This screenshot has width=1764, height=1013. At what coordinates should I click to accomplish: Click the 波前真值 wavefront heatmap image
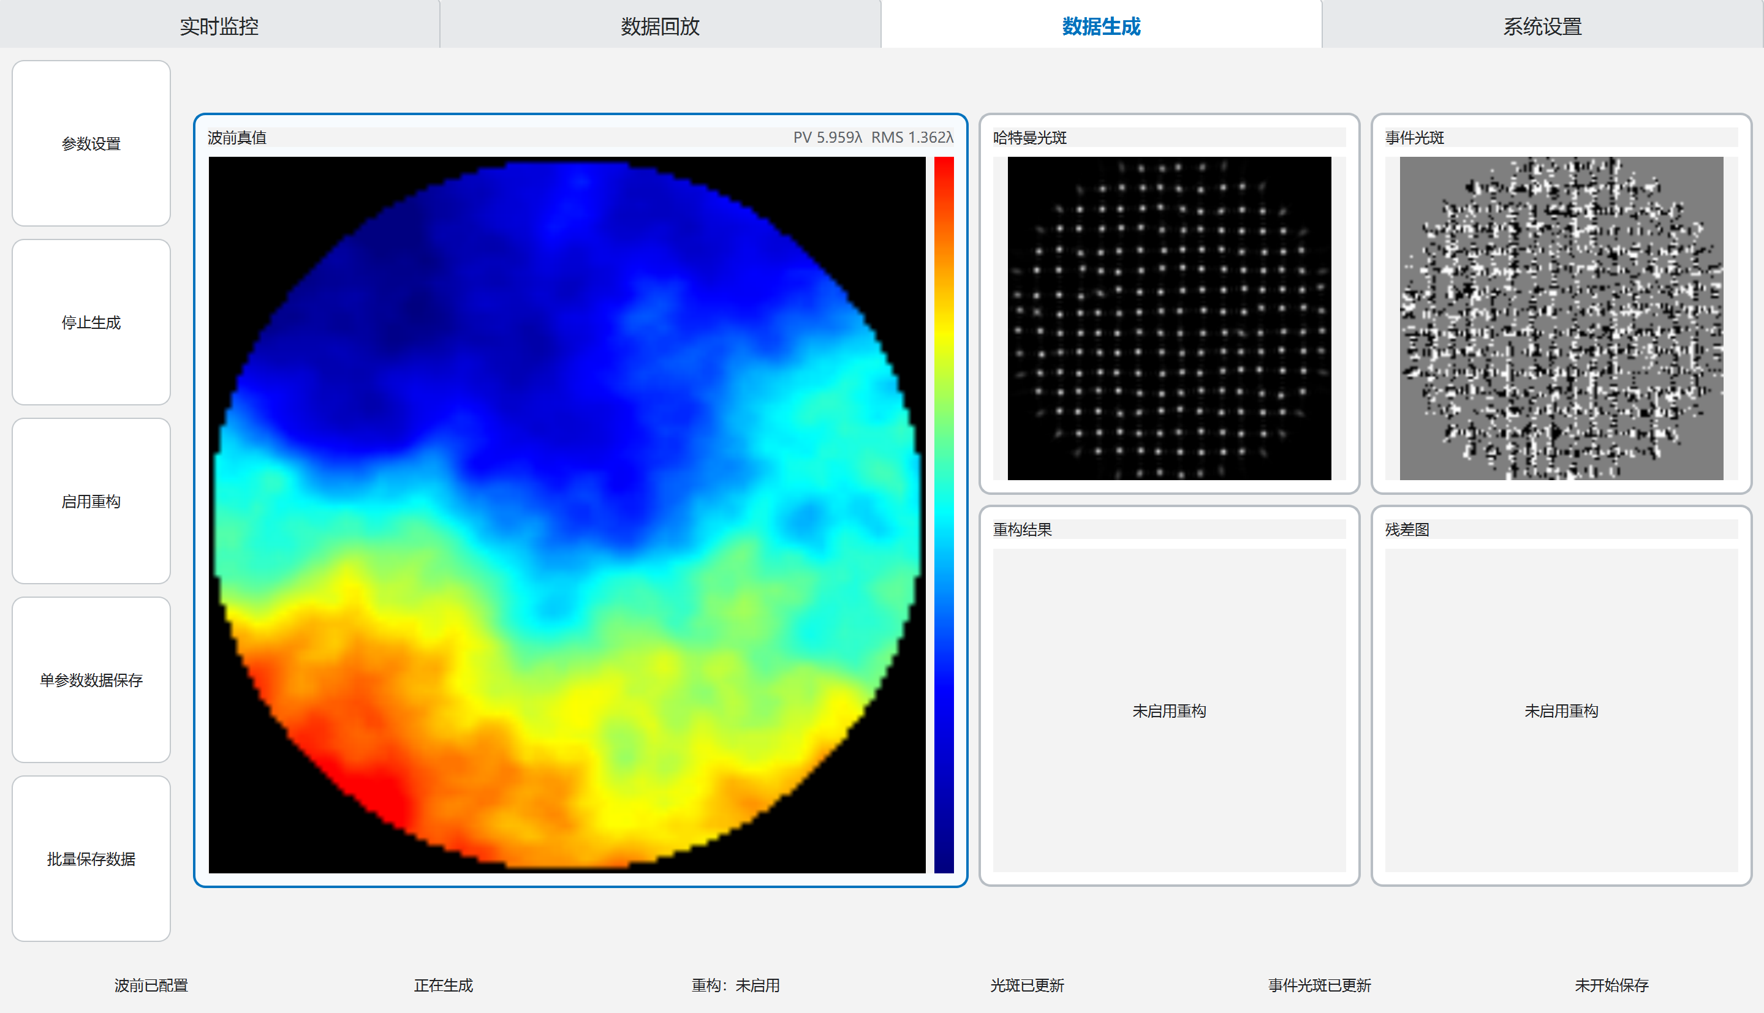567,515
